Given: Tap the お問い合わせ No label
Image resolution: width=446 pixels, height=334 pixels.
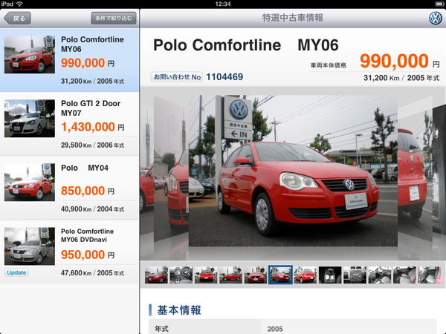Looking at the screenshot, I should (x=177, y=77).
